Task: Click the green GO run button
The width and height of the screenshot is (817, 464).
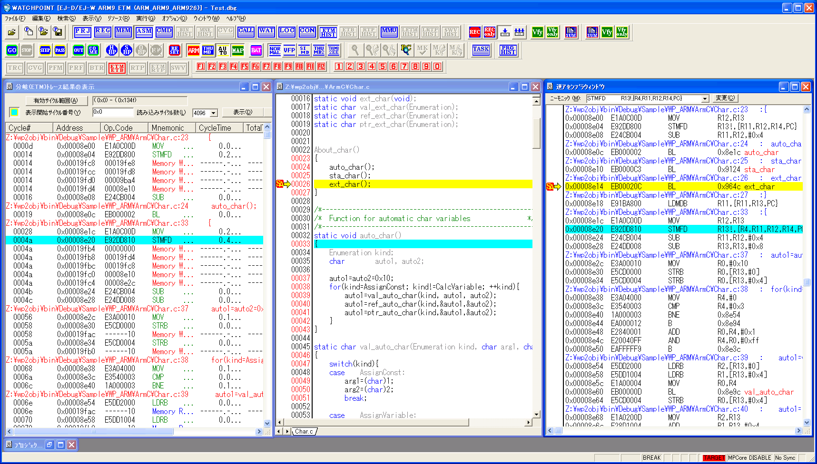Action: point(12,50)
